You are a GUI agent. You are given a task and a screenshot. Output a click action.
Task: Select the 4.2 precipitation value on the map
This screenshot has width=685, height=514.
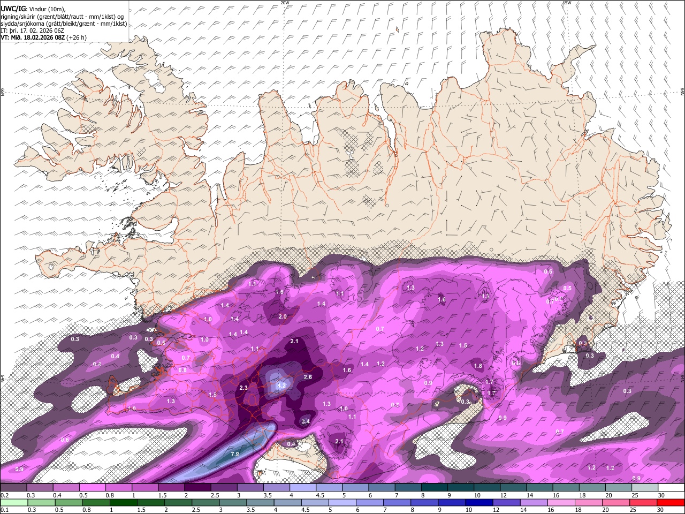click(282, 385)
